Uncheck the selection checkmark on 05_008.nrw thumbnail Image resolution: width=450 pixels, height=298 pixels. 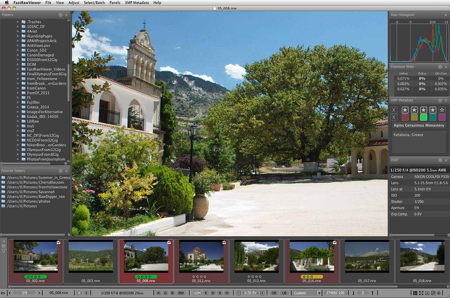pyautogui.click(x=169, y=242)
